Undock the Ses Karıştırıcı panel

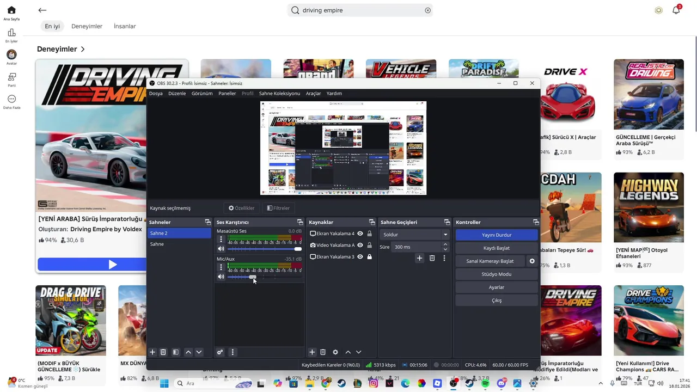pyautogui.click(x=300, y=222)
